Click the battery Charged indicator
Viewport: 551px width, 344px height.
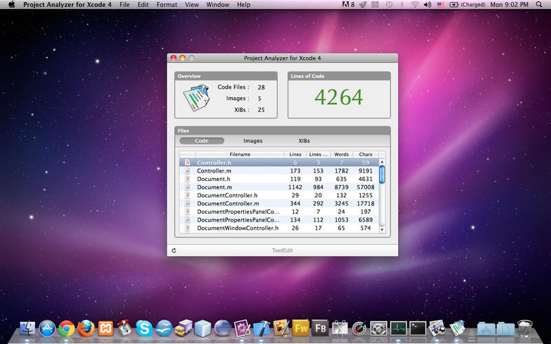pos(468,5)
